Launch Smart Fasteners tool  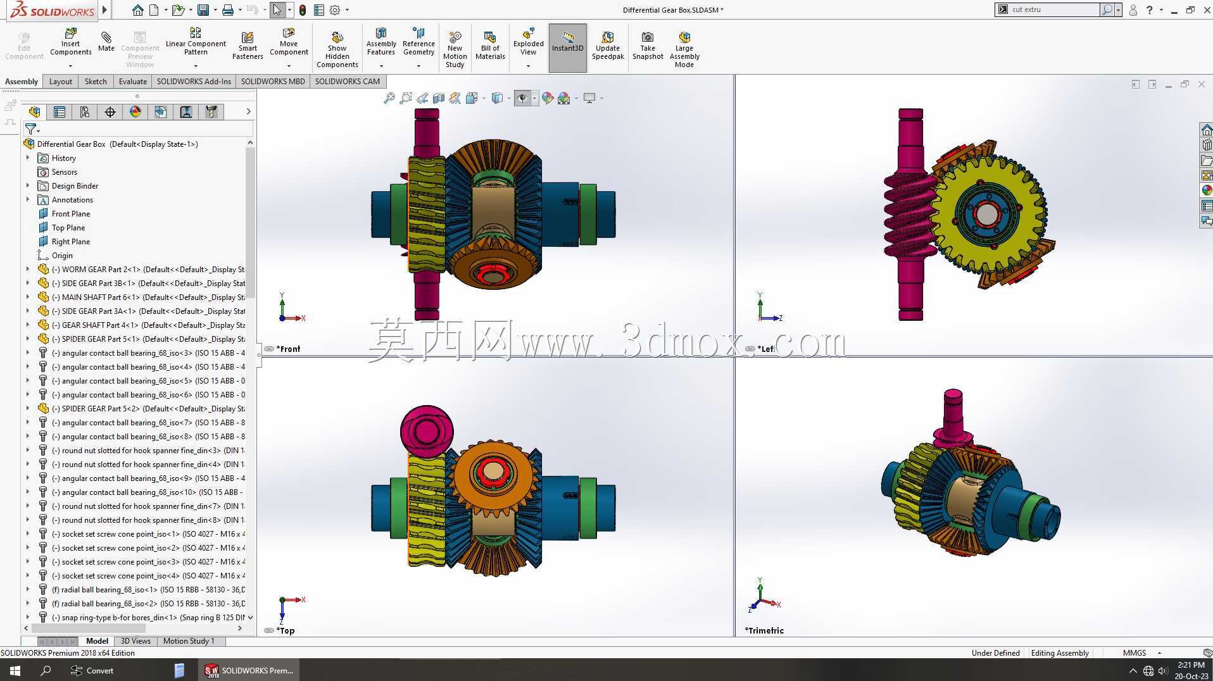[x=248, y=45]
